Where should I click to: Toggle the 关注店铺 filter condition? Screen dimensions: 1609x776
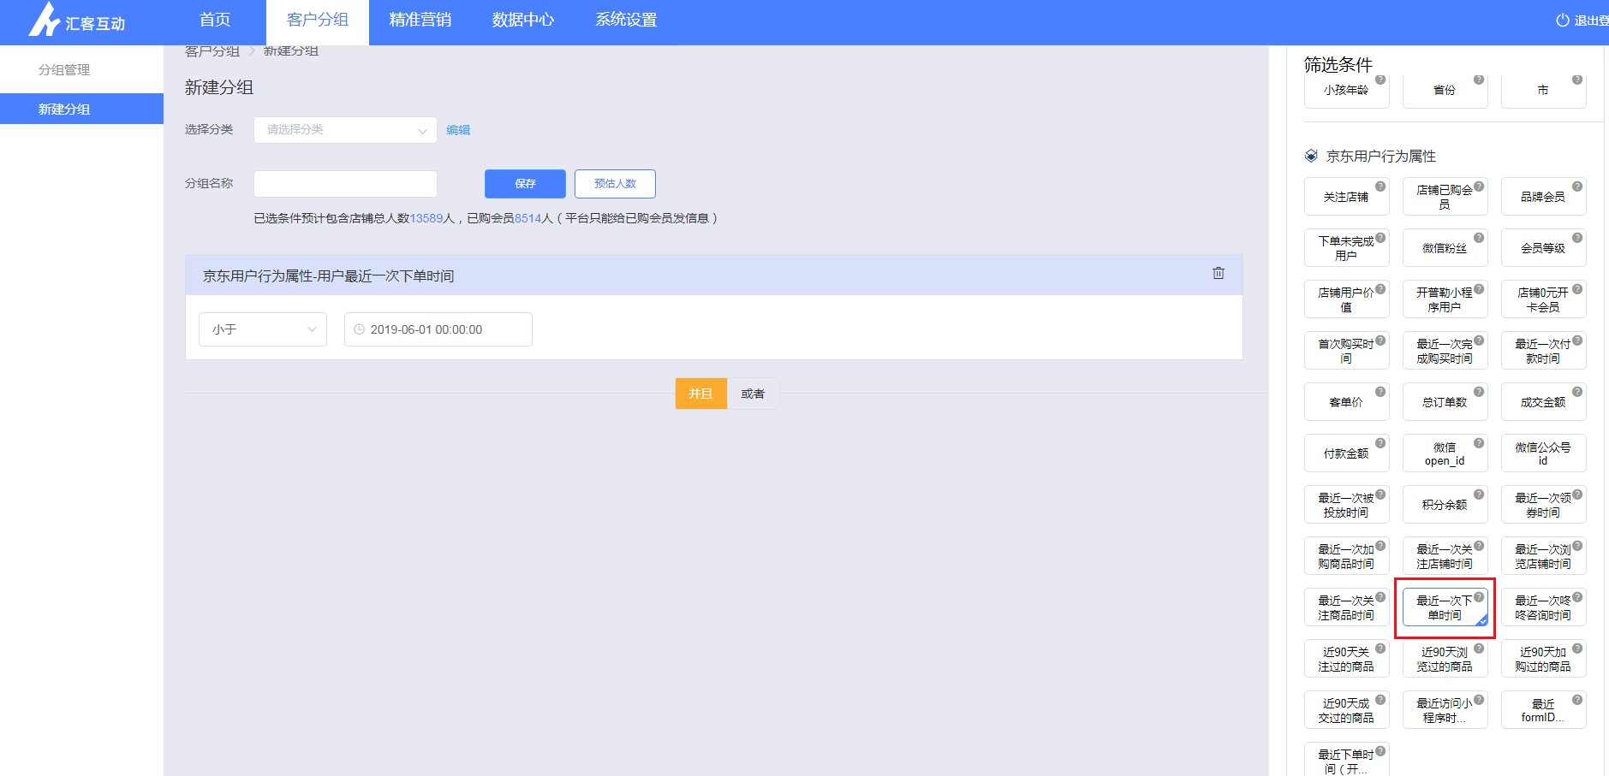pos(1346,197)
